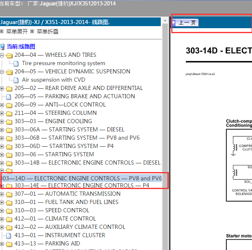
Task: Expand 303—06A STARTING SYSTEM — DIESEL
Action: point(2,130)
